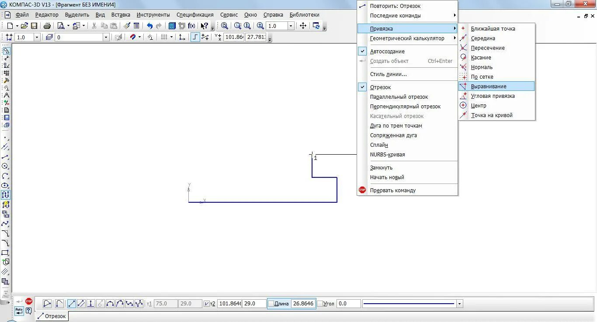Open print preview in the toolbar
Image resolution: width=597 pixels, height=322 pixels.
click(x=61, y=26)
